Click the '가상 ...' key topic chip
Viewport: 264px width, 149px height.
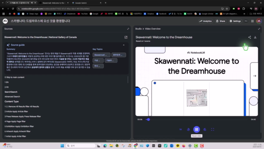click(x=98, y=60)
